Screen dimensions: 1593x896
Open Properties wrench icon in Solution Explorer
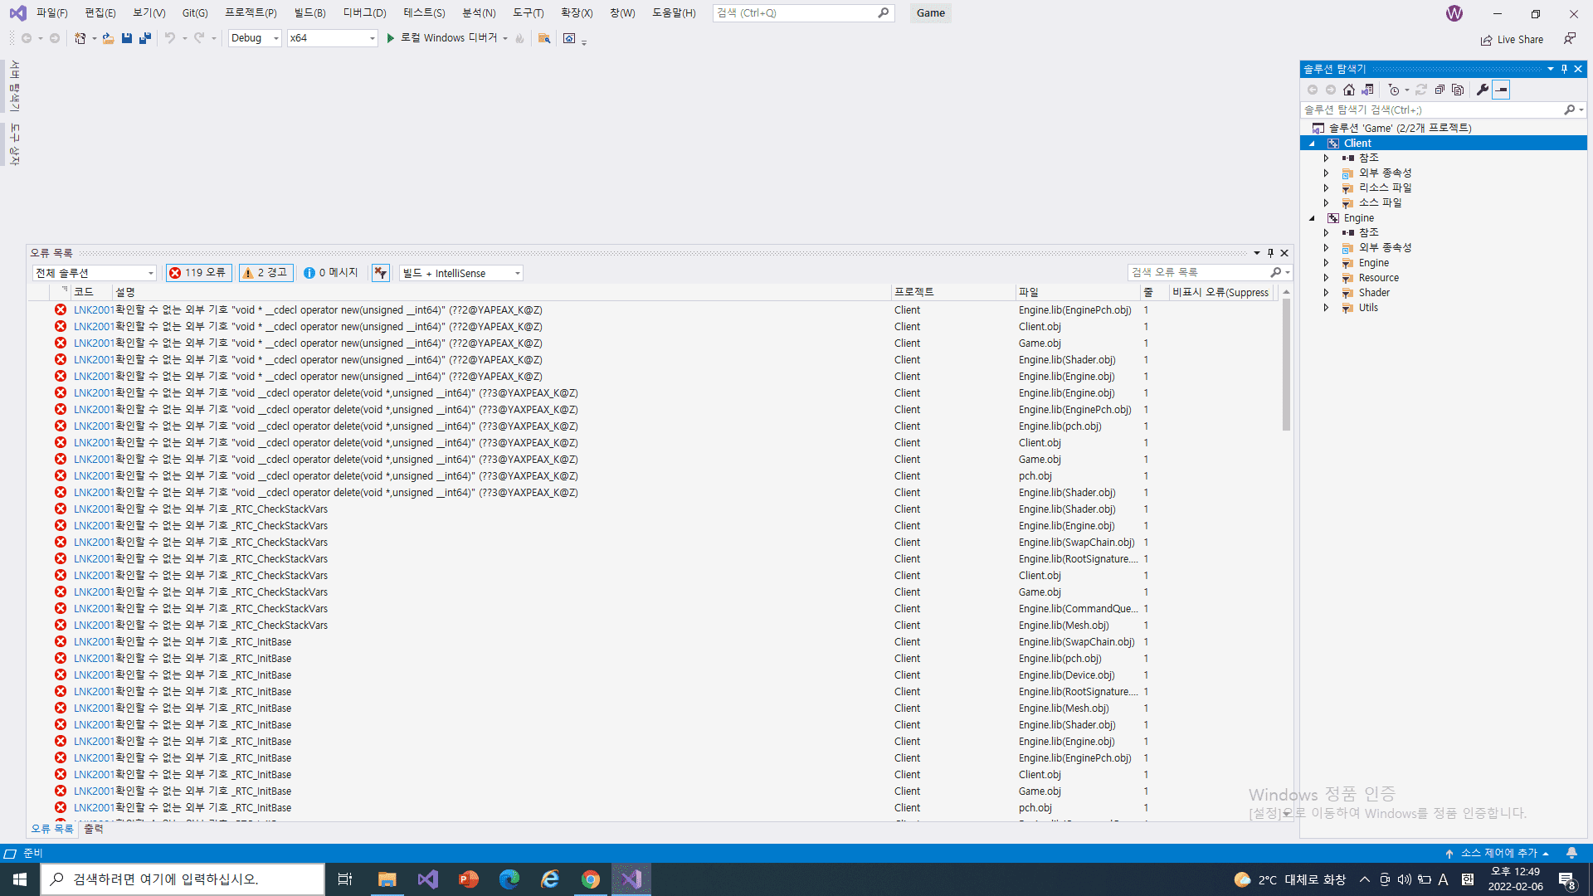point(1482,90)
